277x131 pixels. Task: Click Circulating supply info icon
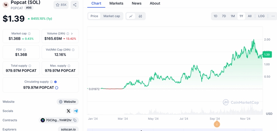coord(51,82)
